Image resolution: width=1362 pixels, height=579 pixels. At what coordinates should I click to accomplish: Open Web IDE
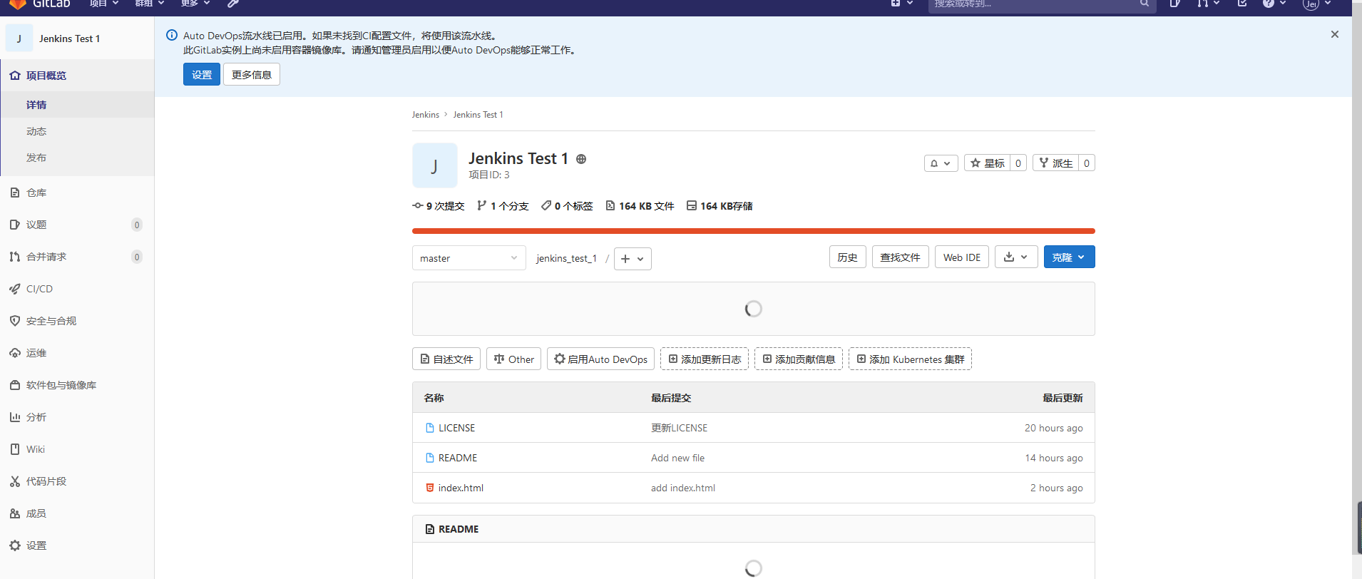[x=962, y=257]
